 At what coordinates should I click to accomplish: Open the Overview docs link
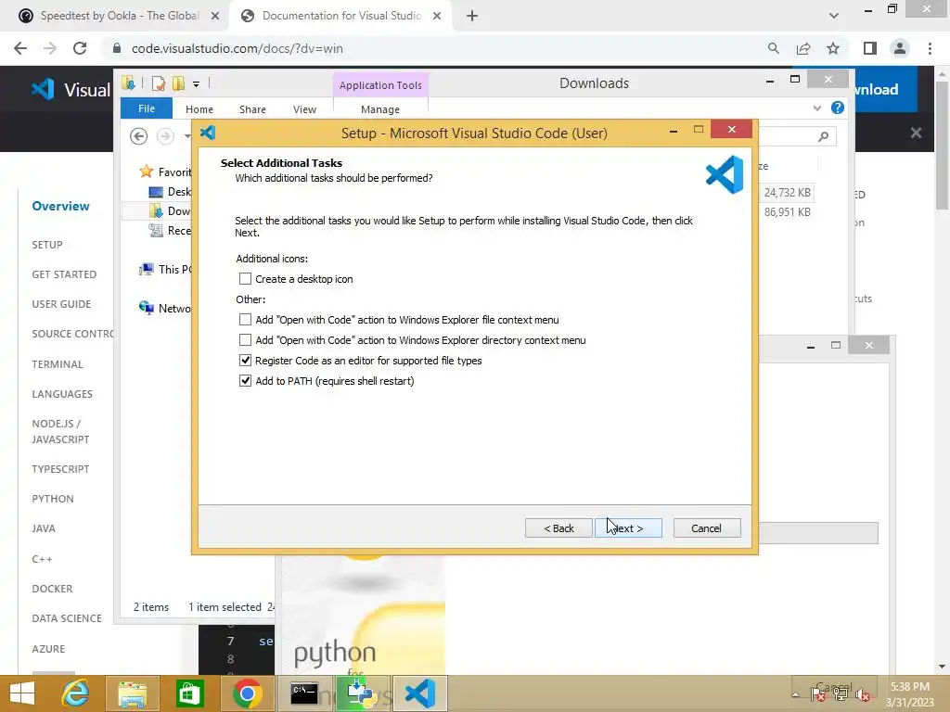[x=60, y=206]
